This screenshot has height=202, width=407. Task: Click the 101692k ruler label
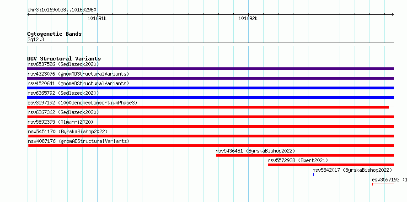(248, 18)
